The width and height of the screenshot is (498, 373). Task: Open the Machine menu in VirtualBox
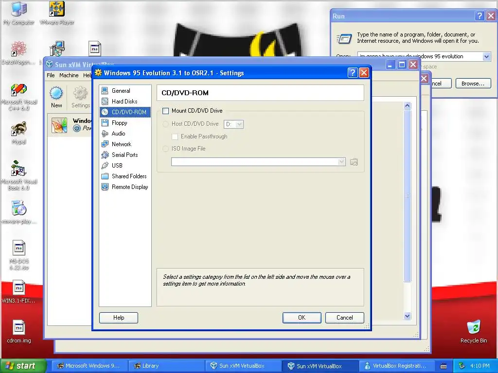[69, 75]
